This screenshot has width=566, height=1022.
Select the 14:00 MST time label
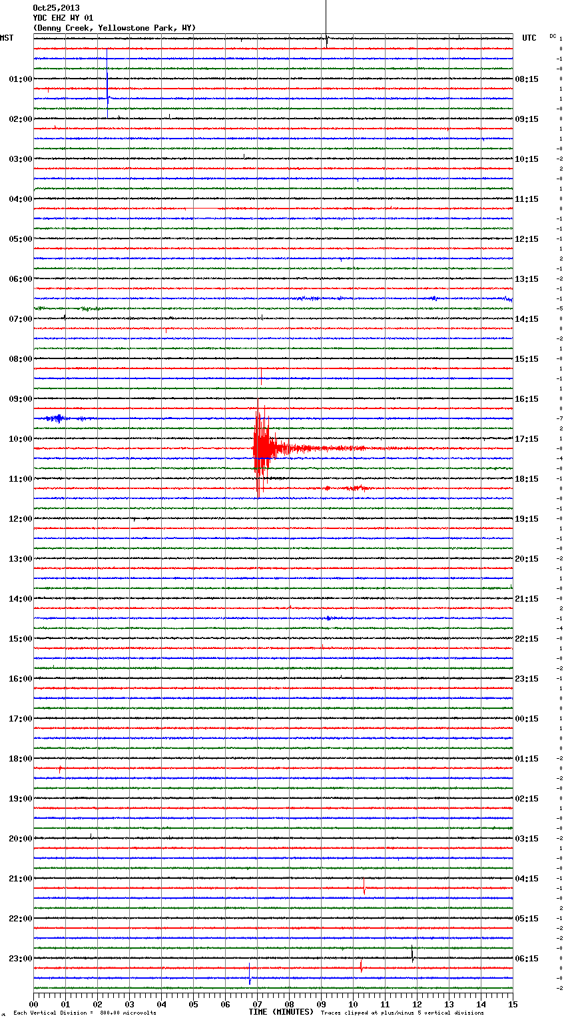(x=21, y=599)
